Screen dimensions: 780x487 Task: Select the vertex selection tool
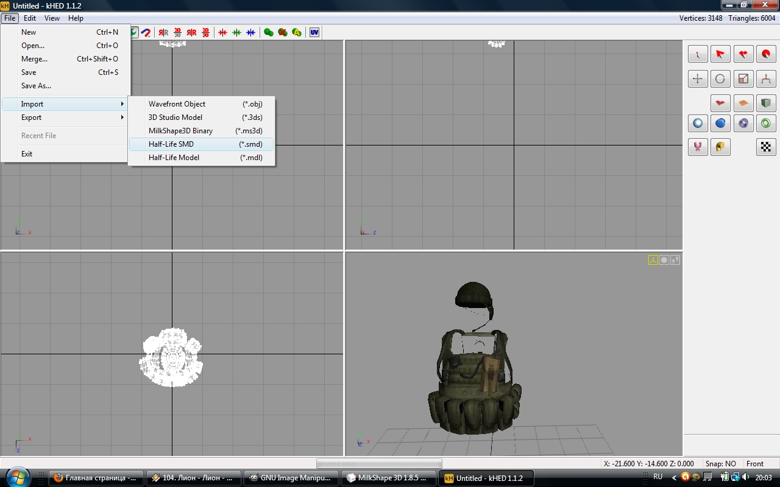[698, 55]
